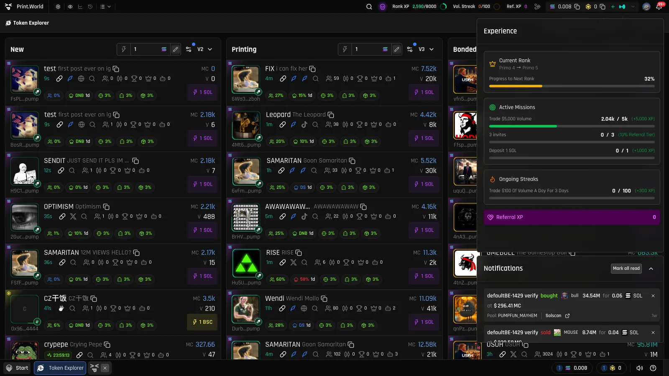Dismiss the MOUSE sold notification
The height and width of the screenshot is (376, 669).
(x=653, y=333)
